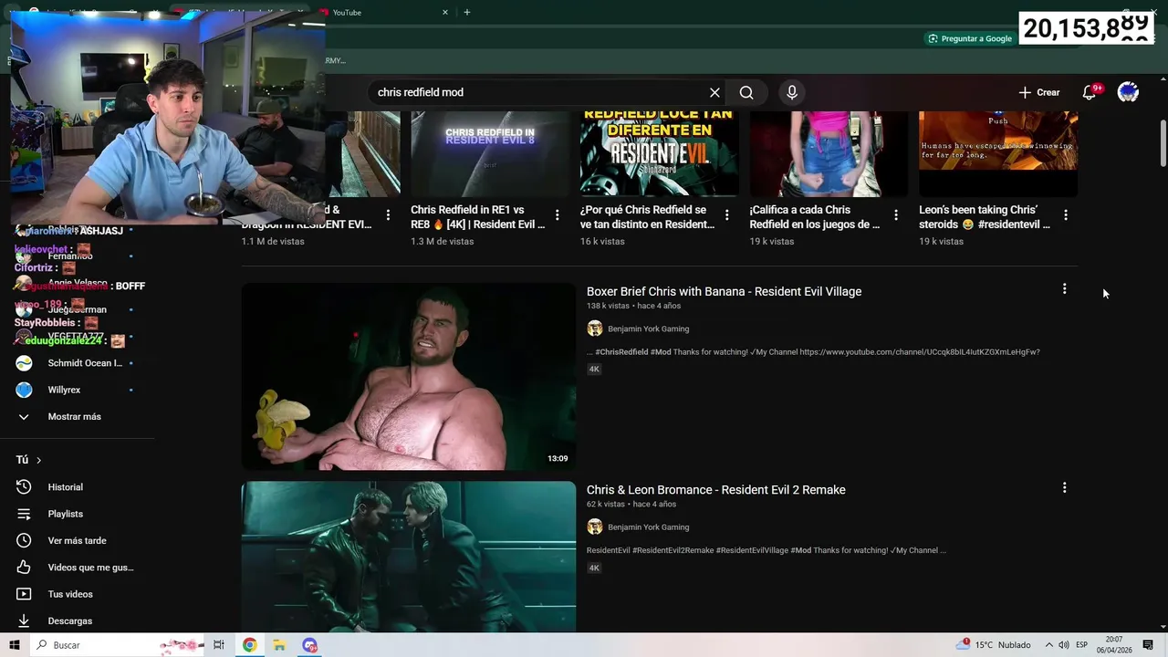
Task: Open the Crear upload menu
Action: [x=1039, y=92]
